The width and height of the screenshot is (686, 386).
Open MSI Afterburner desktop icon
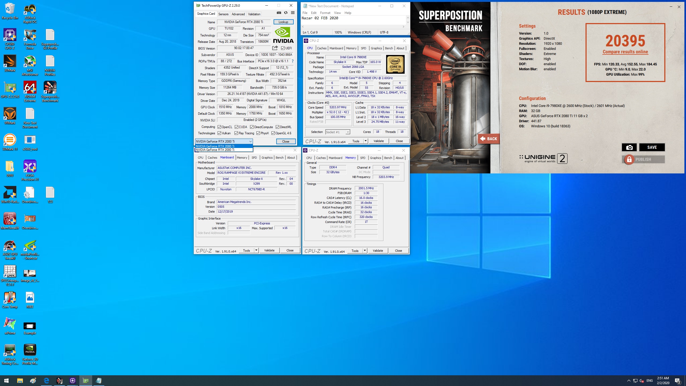point(30,66)
